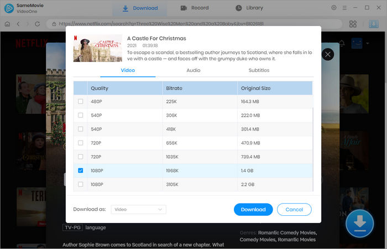
Task: Click the Romantic Comedy Movies genre link
Action: click(287, 233)
